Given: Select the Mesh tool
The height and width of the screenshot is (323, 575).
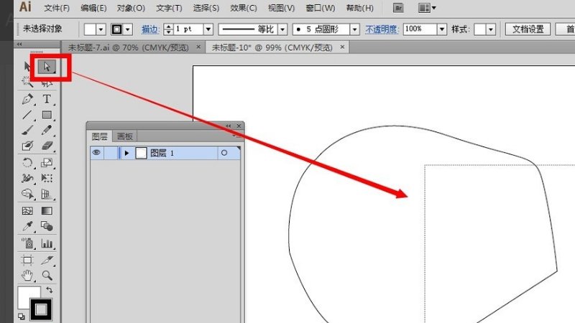Looking at the screenshot, I should pos(27,211).
